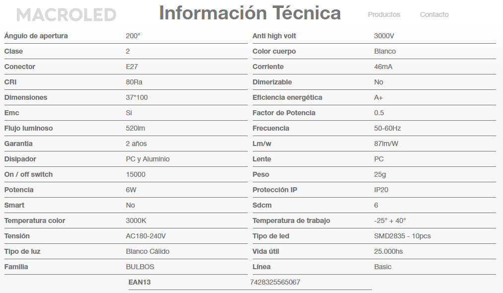The height and width of the screenshot is (293, 503).
Task: Click the Familia value BULBOS
Action: tap(140, 267)
